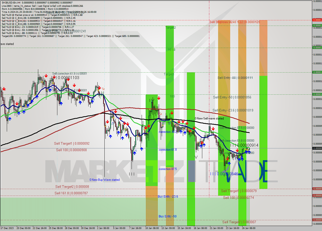This screenshot has width=322, height=231.
Task: Select the green 'Target2' label
Action: click(171, 28)
